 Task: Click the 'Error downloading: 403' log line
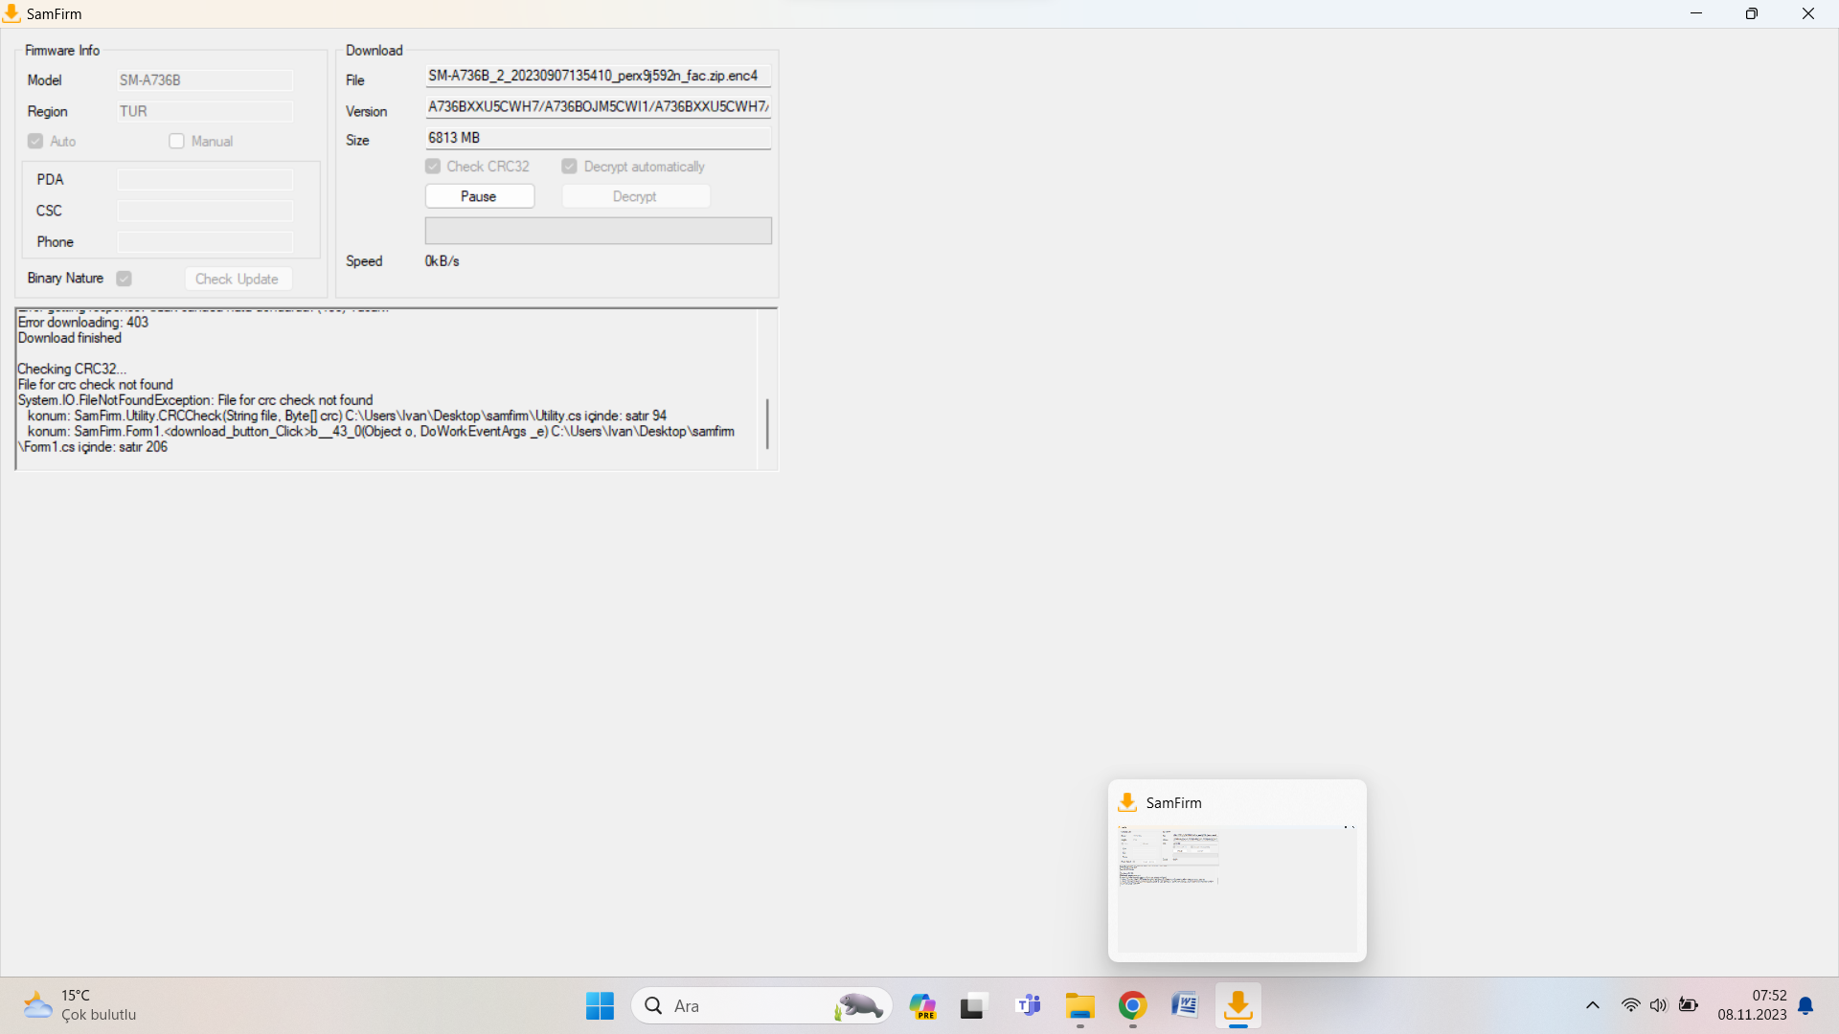coord(83,323)
